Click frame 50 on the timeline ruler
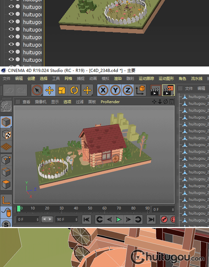This screenshot has width=209, height=267. pos(90,208)
